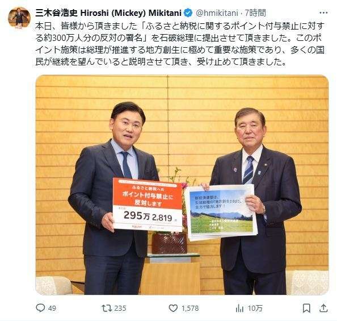Open the attached photo of two men
The height and width of the screenshot is (321, 337).
pos(182,185)
